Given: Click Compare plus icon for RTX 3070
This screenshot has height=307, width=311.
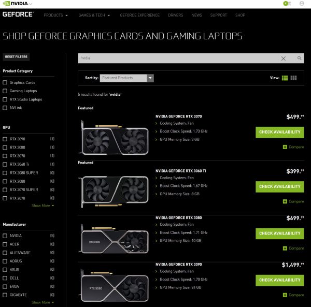Looking at the screenshot, I should tap(285, 147).
